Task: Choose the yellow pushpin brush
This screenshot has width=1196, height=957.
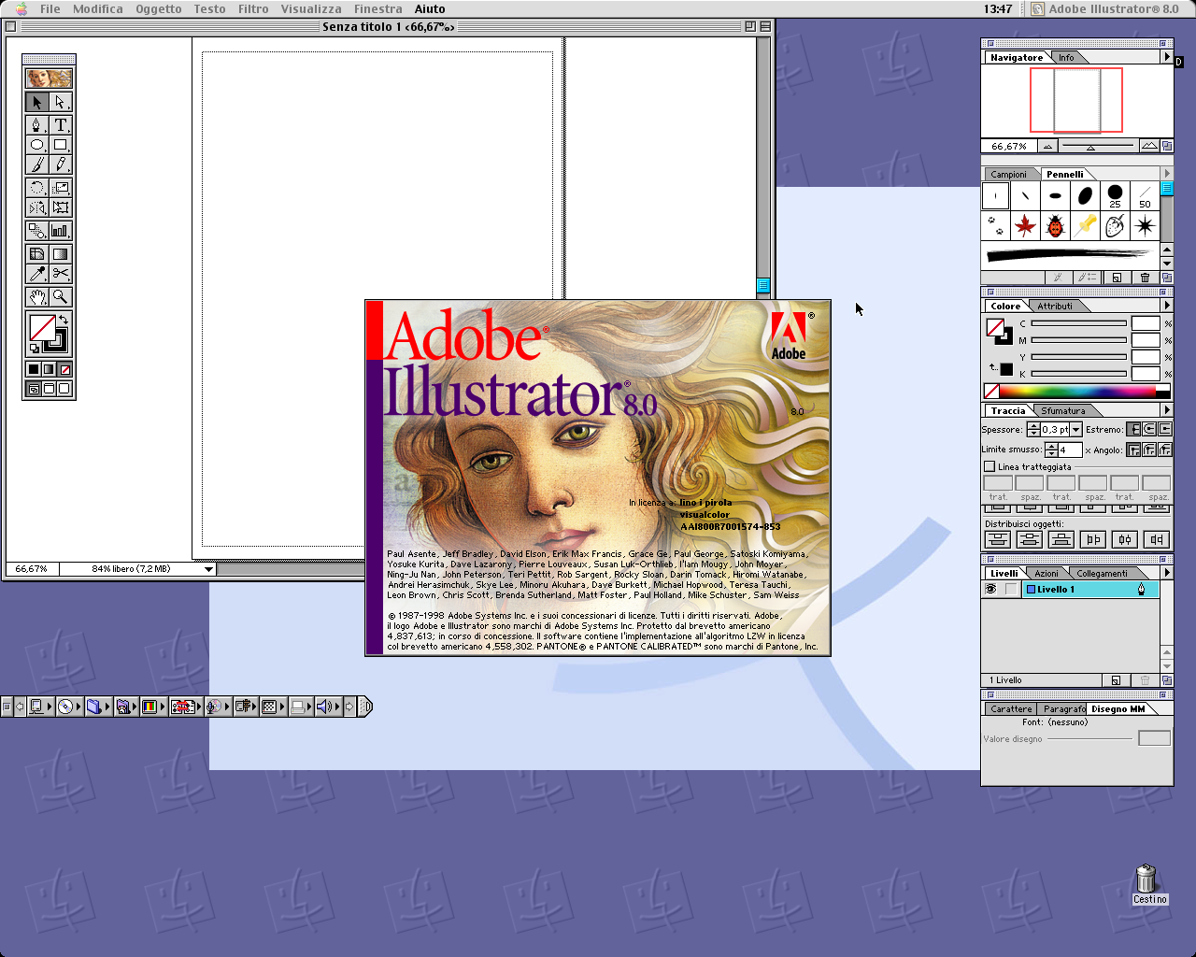Action: pyautogui.click(x=1085, y=225)
